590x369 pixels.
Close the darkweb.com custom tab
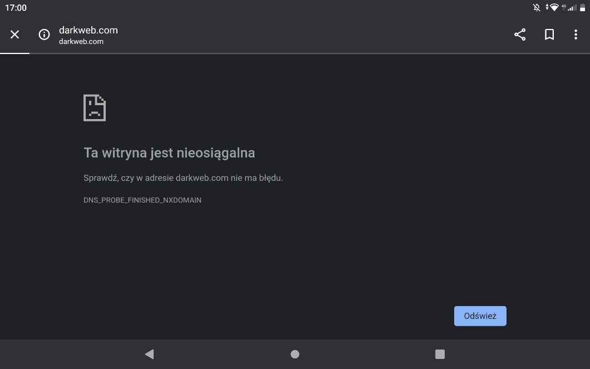click(15, 35)
